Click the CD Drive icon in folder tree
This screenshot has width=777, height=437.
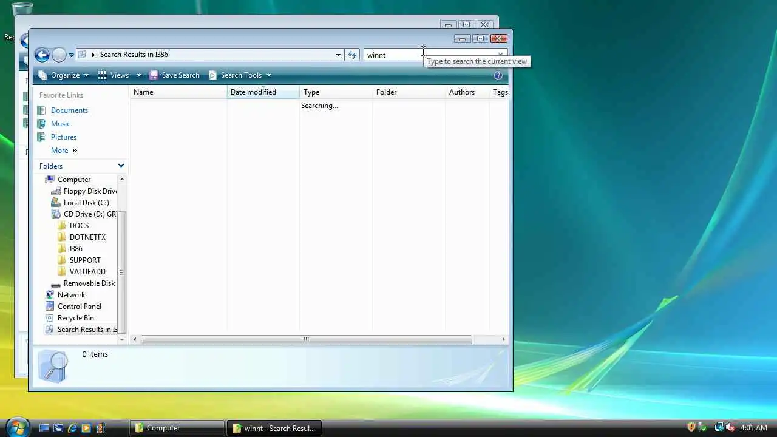click(56, 214)
